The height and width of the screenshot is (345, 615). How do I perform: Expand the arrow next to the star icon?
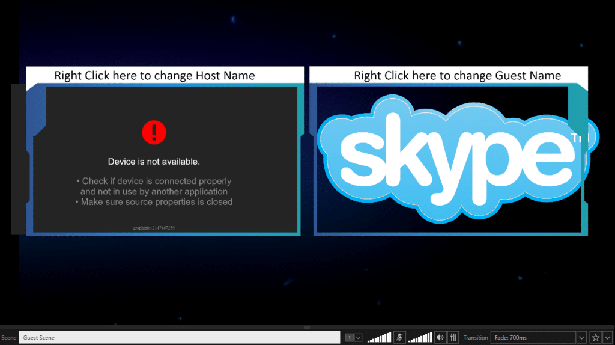coord(608,338)
